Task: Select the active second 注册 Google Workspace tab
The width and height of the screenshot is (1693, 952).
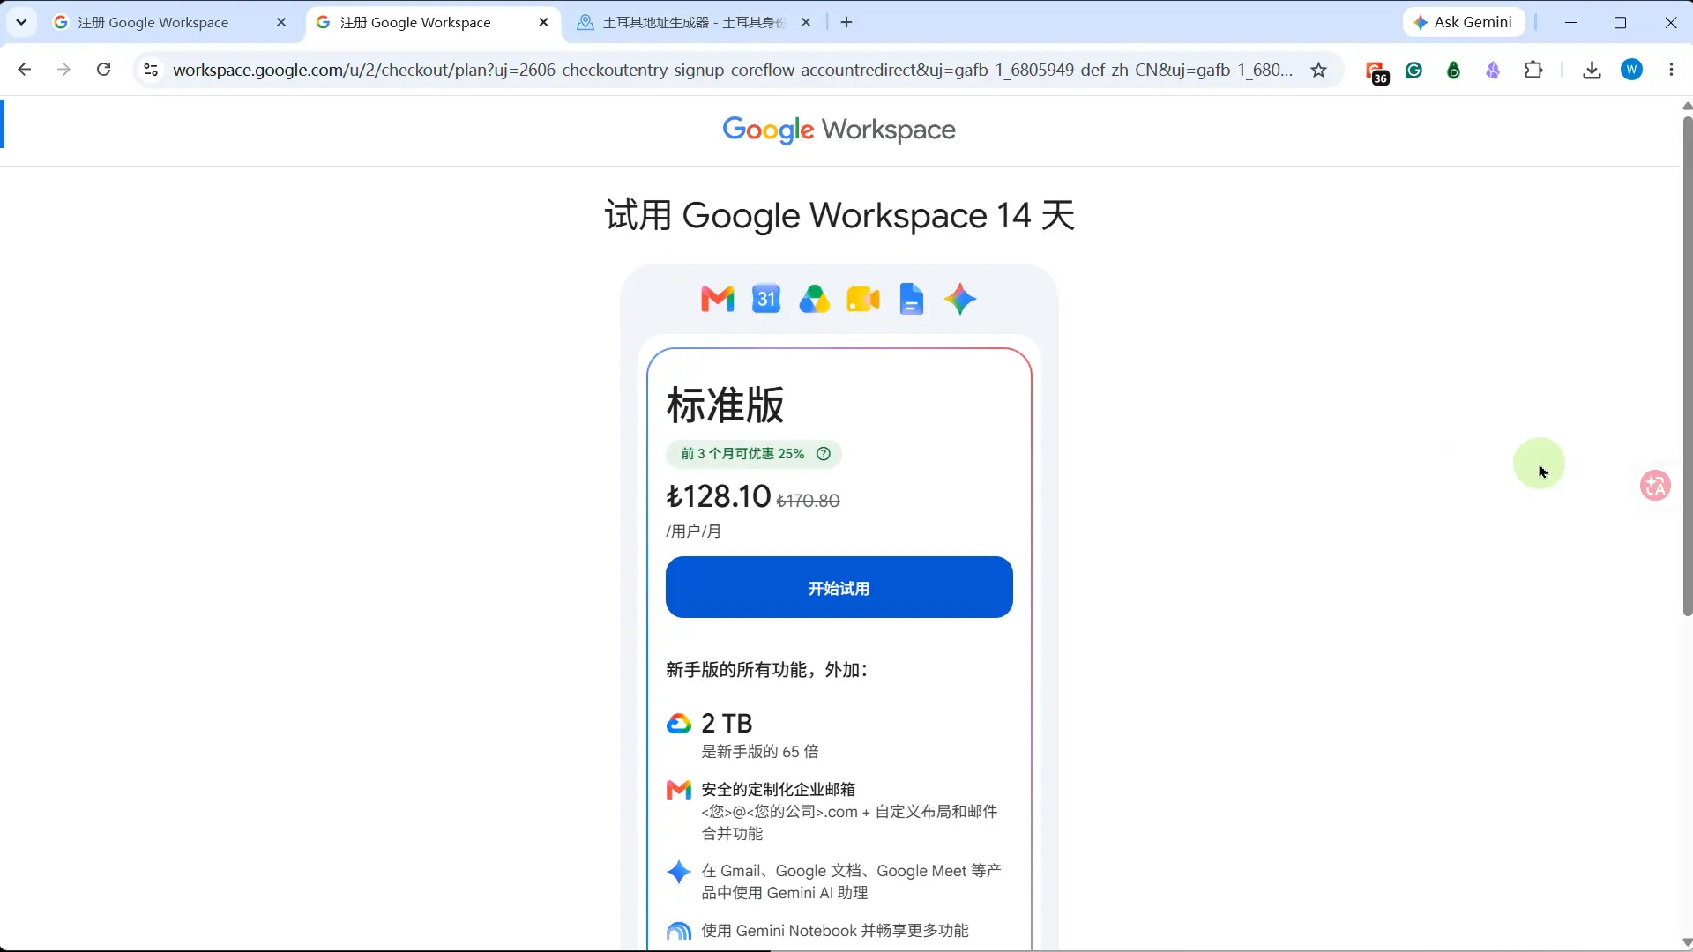Action: [x=433, y=22]
